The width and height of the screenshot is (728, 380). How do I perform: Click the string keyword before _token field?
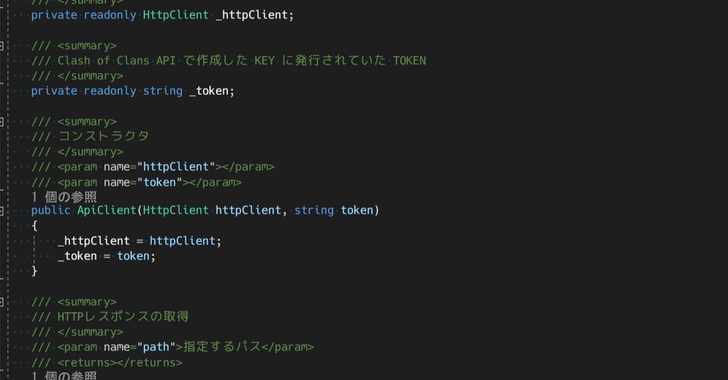tap(163, 91)
